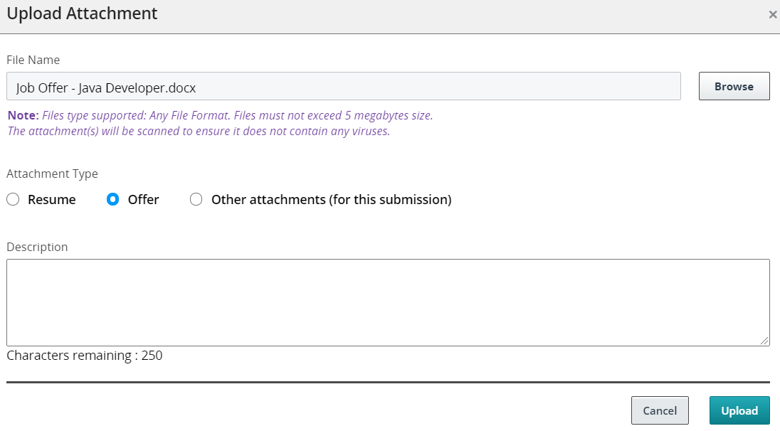Click the Upload Attachment dialog title
This screenshot has height=431, width=780.
click(82, 14)
